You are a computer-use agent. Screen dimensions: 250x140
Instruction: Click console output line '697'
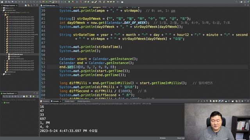[43, 119]
